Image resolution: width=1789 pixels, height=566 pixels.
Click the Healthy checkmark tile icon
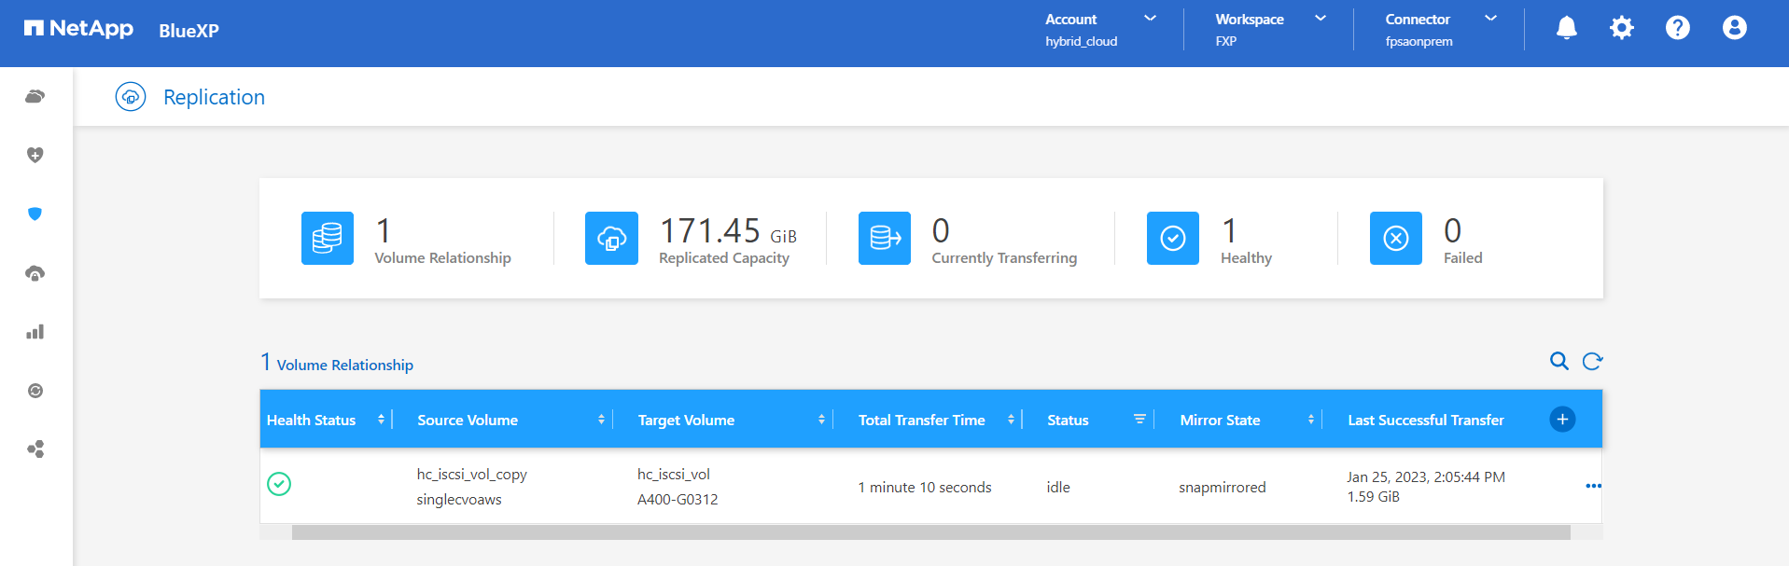coord(1173,239)
